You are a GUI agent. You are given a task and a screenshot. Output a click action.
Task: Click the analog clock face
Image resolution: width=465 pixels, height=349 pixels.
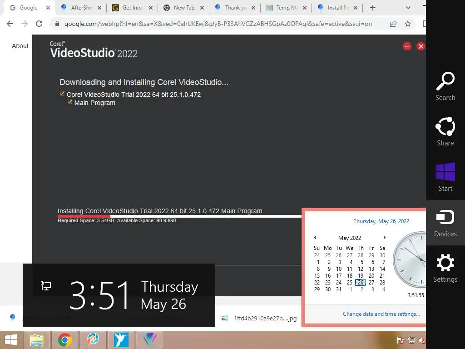click(410, 260)
